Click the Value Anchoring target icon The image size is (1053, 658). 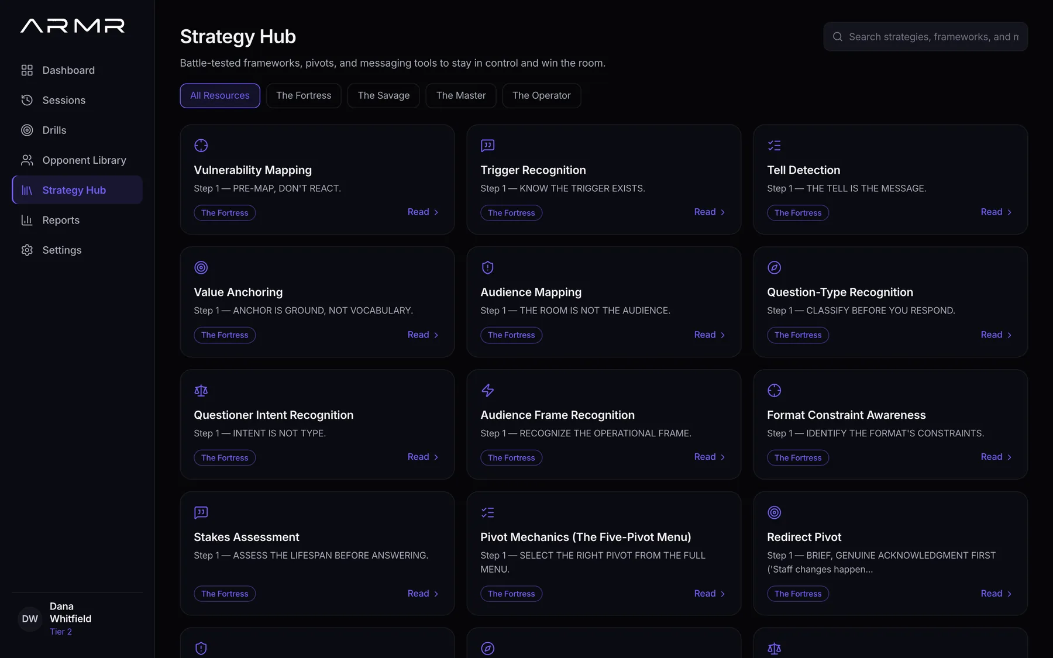[x=201, y=268]
